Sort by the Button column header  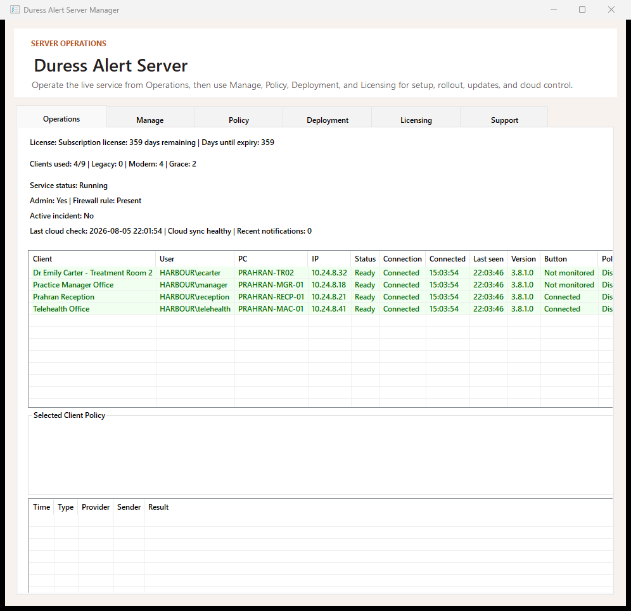click(x=569, y=258)
